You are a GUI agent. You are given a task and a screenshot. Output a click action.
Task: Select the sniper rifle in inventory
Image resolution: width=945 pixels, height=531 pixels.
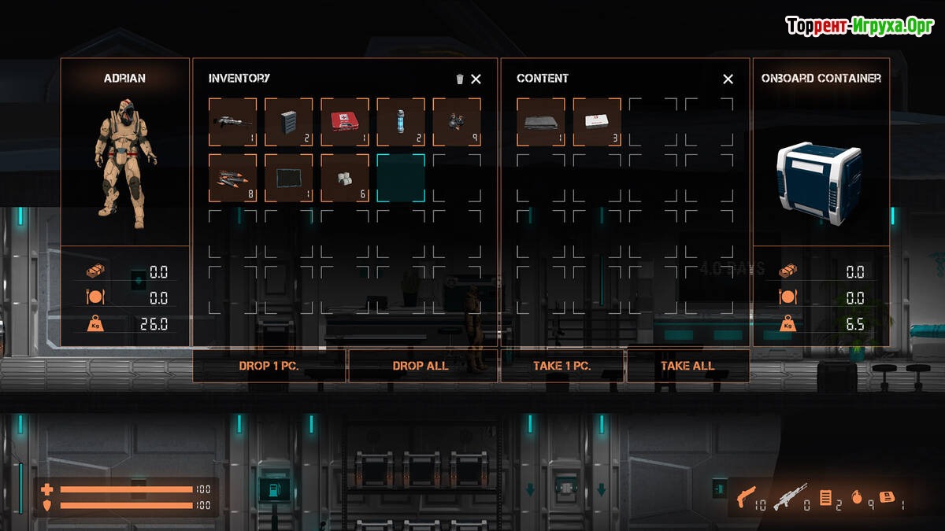[232, 122]
